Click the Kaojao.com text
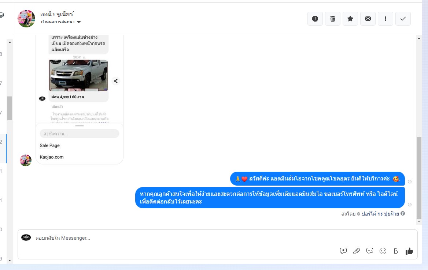Viewport: 428px width, 270px height. tap(52, 157)
